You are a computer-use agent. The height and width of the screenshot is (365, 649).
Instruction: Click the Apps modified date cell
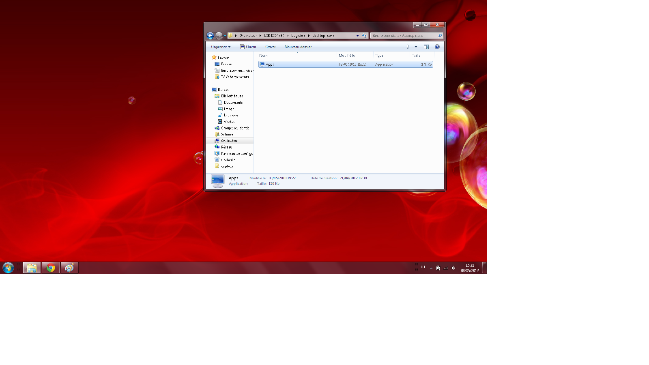352,64
